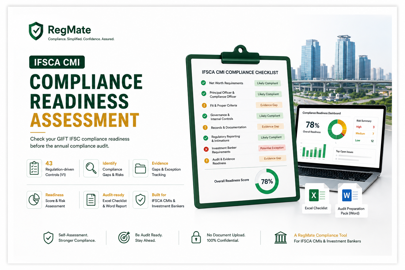Click the RegMate brand name
Viewport: 405px width, 270px height.
point(69,30)
